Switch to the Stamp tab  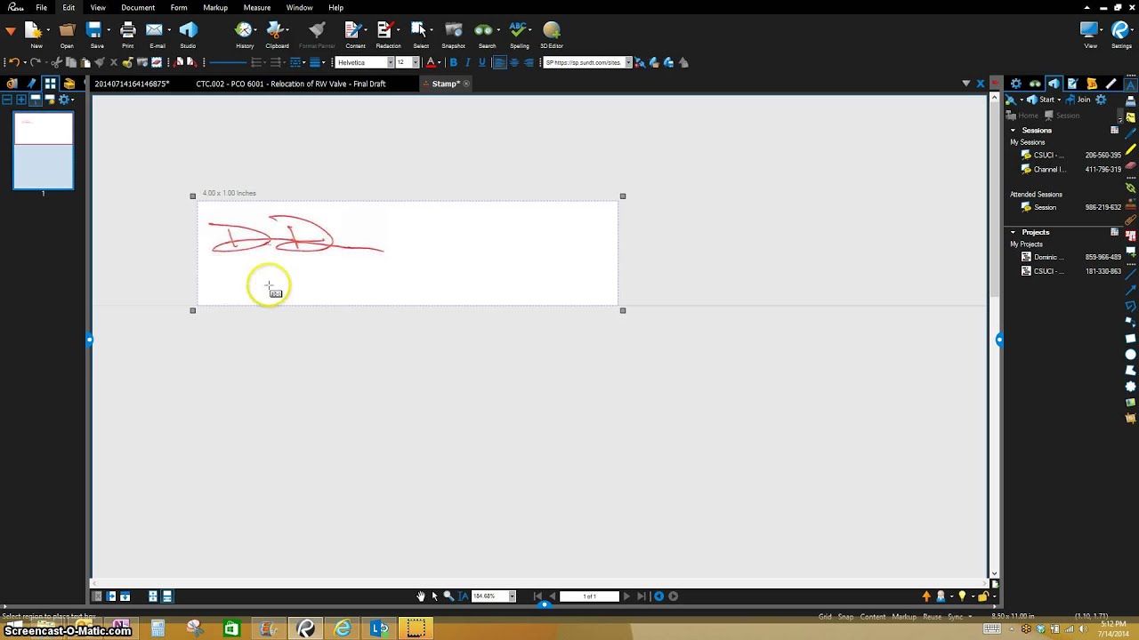(x=445, y=84)
